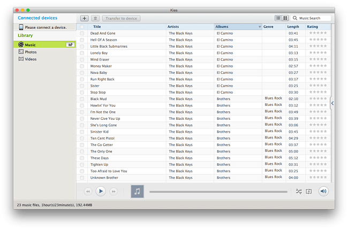
Task: Click the Music Search magnifier icon
Action: (295, 18)
